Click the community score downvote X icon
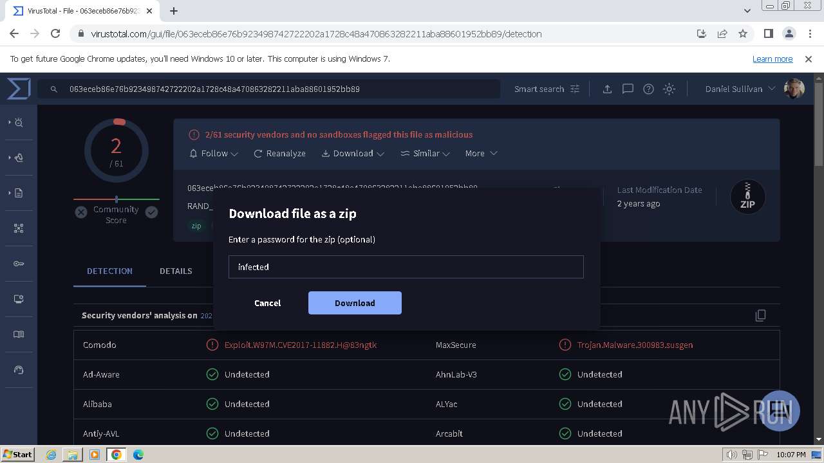 click(x=80, y=212)
